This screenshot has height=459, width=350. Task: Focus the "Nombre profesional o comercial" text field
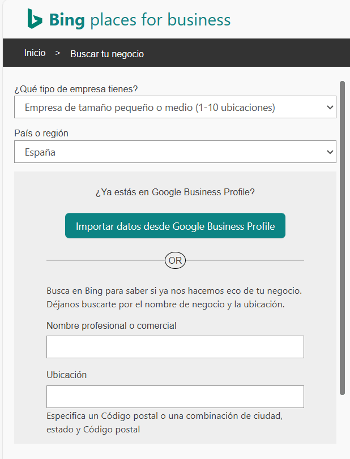pos(175,347)
